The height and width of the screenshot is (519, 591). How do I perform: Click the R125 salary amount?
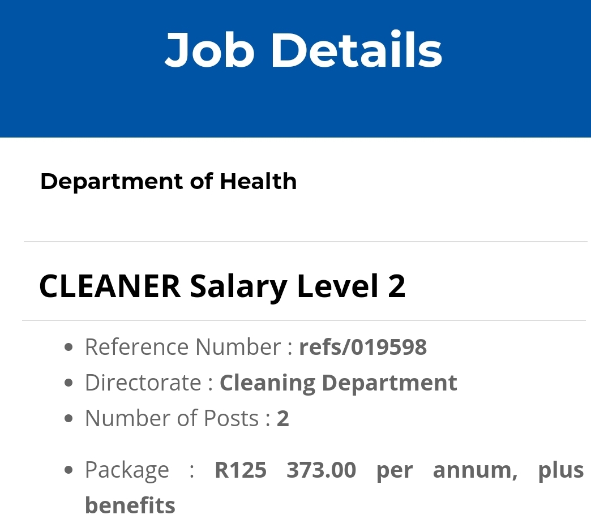[x=240, y=470]
